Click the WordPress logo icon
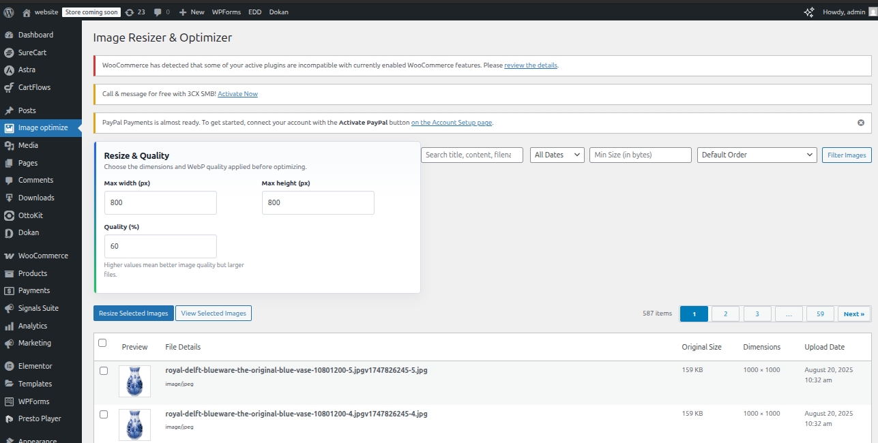The width and height of the screenshot is (878, 443). (x=9, y=12)
